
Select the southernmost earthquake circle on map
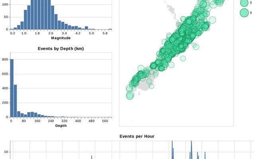click(130, 95)
